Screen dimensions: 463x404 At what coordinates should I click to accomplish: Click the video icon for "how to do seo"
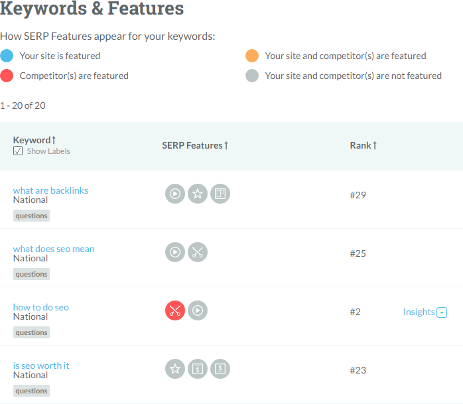tap(198, 310)
